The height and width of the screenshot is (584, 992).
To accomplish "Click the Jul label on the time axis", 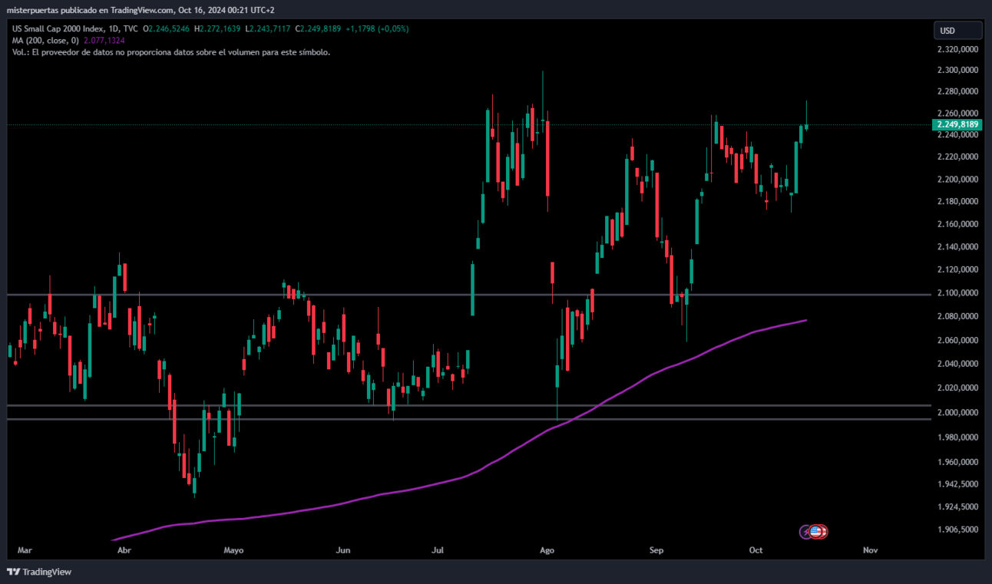I will 438,550.
